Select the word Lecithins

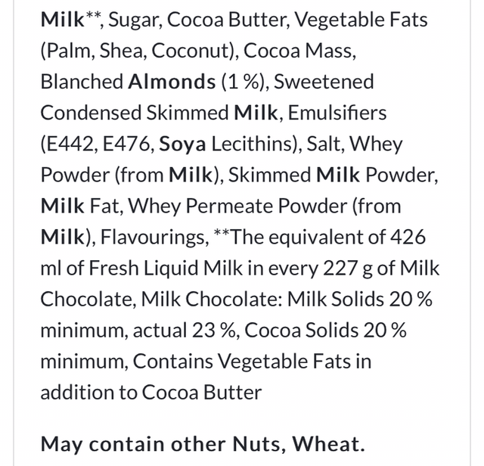pyautogui.click(x=251, y=144)
